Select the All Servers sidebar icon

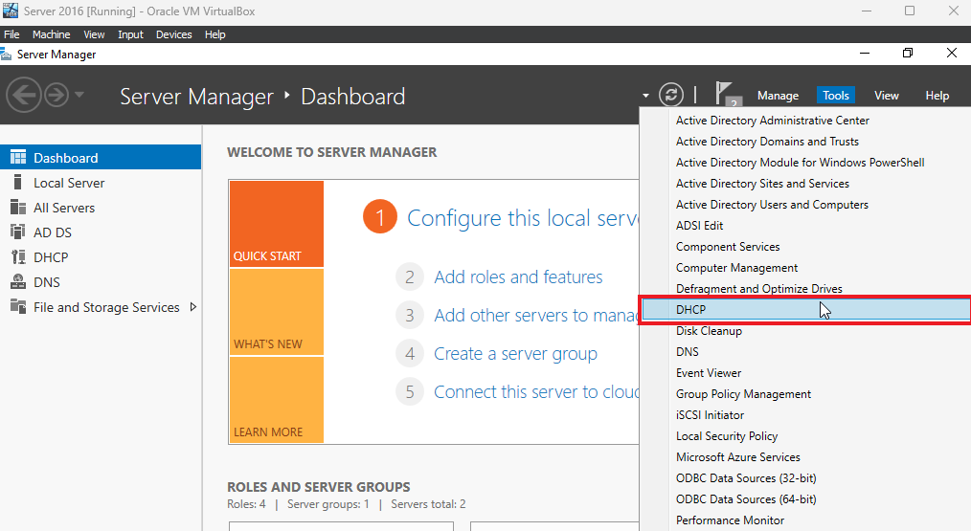coord(18,208)
